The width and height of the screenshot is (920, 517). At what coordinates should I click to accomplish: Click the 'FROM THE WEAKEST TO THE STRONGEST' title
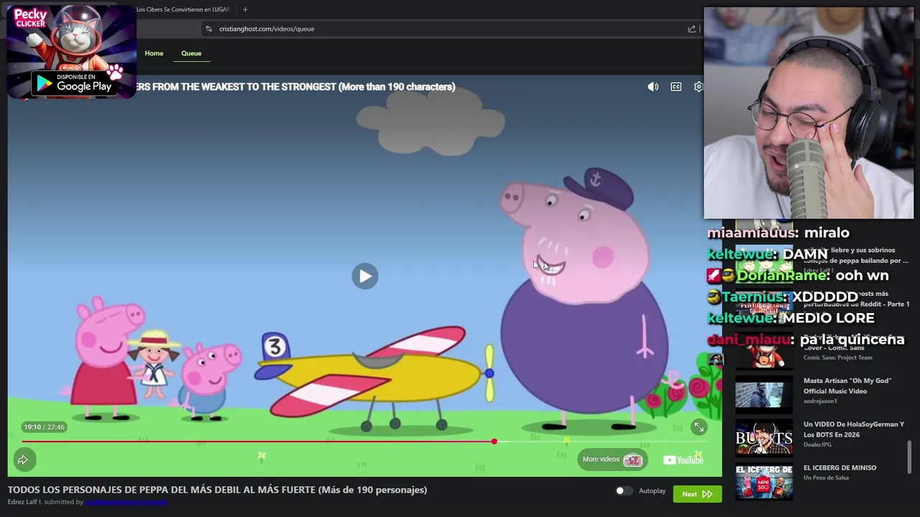tap(295, 87)
